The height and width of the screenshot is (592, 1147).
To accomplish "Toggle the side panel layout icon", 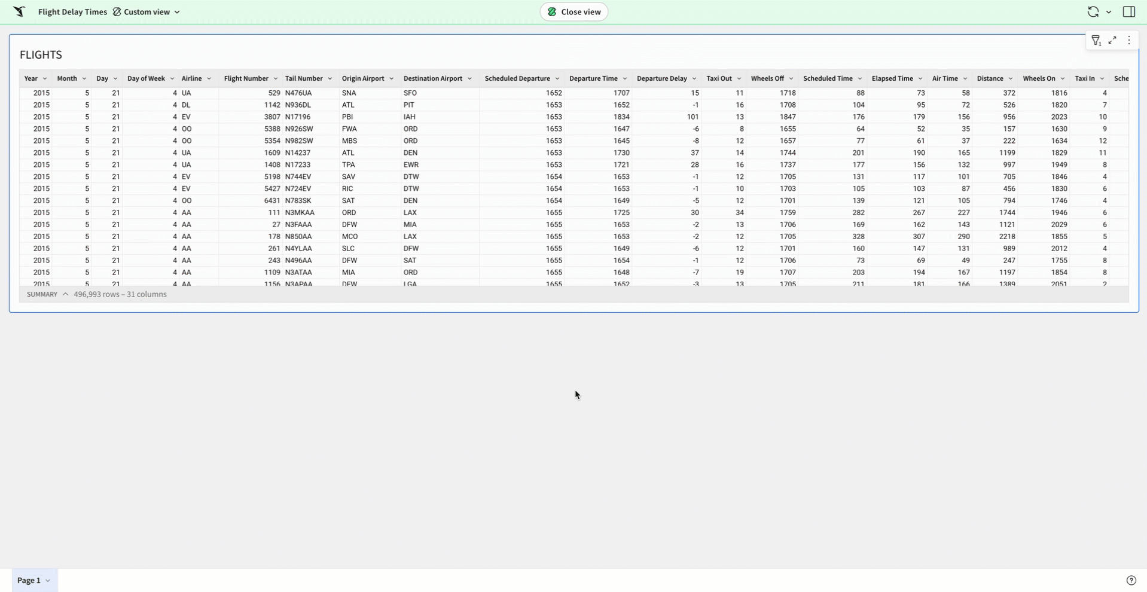I will (1129, 12).
